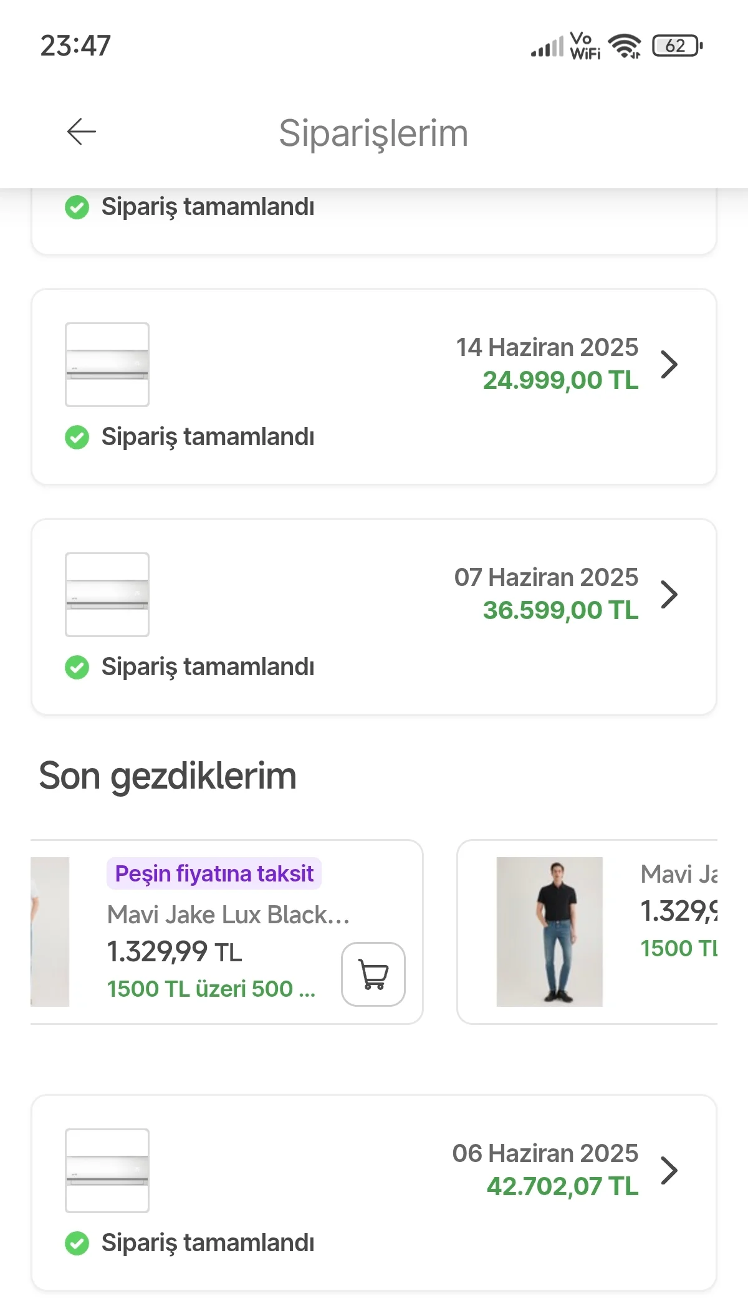The height and width of the screenshot is (1316, 748).
Task: Open air conditioner thumbnail of 36.599,00 TL order
Action: [x=107, y=595]
